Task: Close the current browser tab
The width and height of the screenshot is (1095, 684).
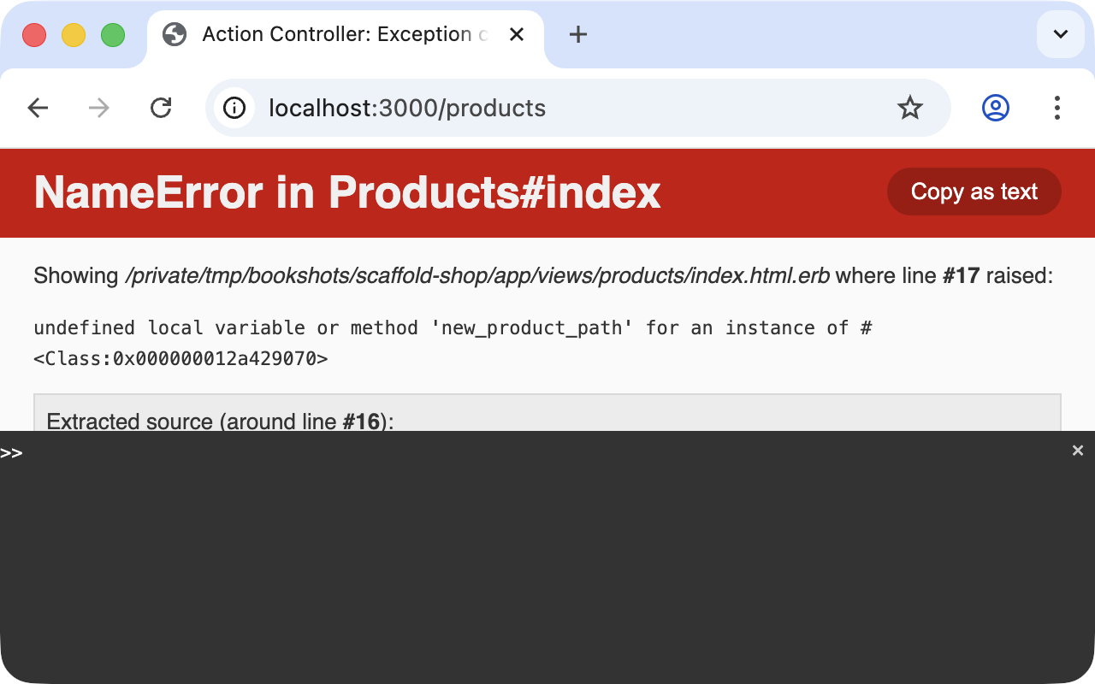Action: point(517,34)
